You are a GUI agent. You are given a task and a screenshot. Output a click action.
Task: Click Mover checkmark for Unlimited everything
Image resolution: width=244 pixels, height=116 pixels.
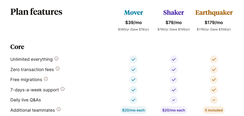[133, 59]
